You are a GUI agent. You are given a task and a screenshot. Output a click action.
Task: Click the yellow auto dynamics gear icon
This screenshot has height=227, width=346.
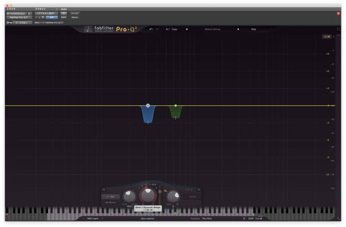tap(165, 191)
